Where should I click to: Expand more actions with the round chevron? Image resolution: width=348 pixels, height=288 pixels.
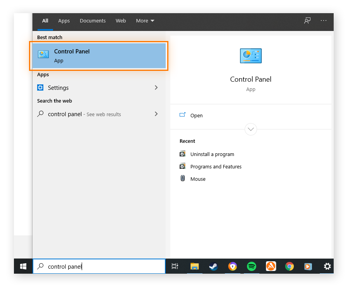[251, 129]
